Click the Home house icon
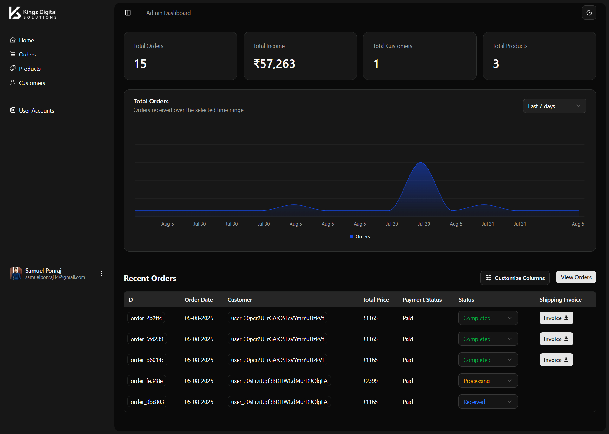The height and width of the screenshot is (434, 609). [13, 40]
